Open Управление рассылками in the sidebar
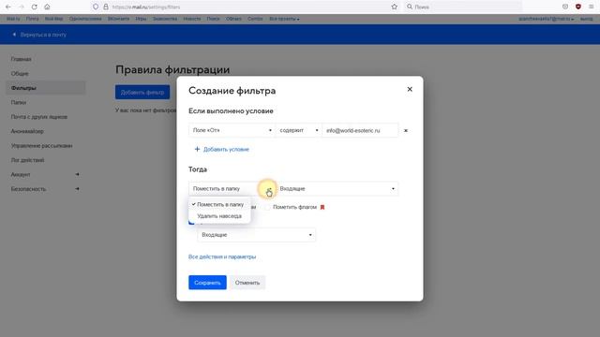Image resolution: width=600 pixels, height=337 pixels. 41,146
